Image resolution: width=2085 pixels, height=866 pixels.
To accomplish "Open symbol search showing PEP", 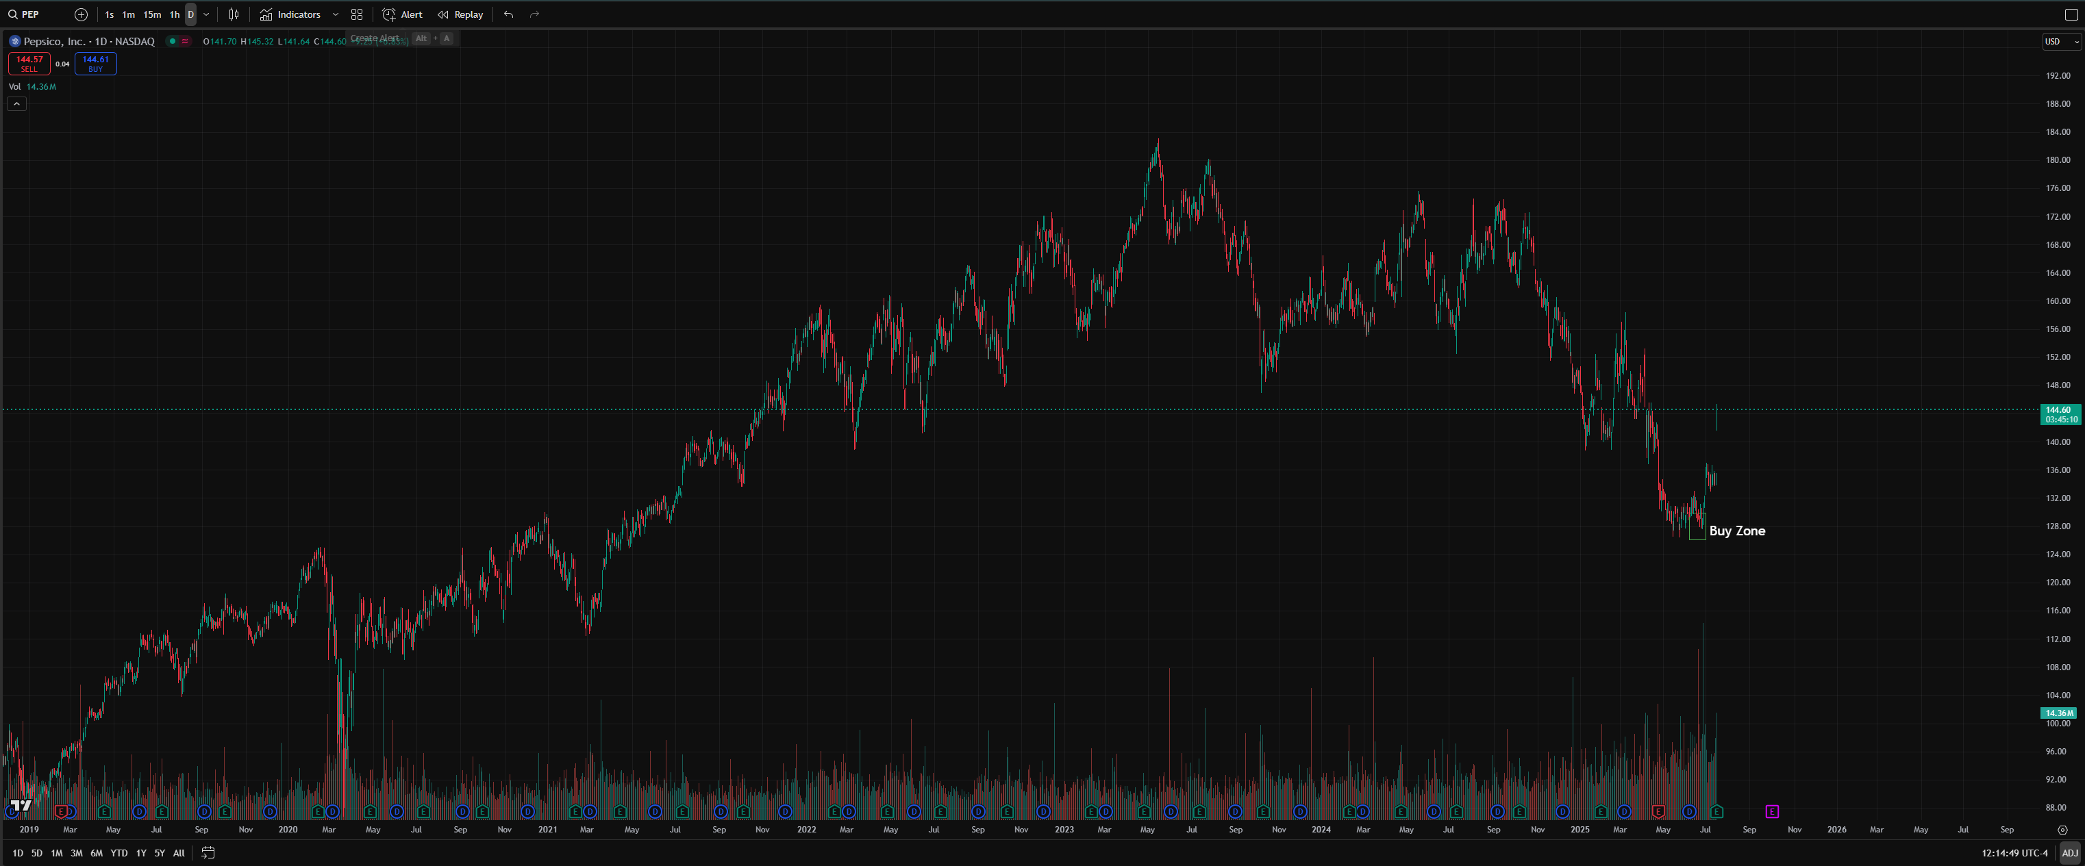I will click(x=24, y=14).
